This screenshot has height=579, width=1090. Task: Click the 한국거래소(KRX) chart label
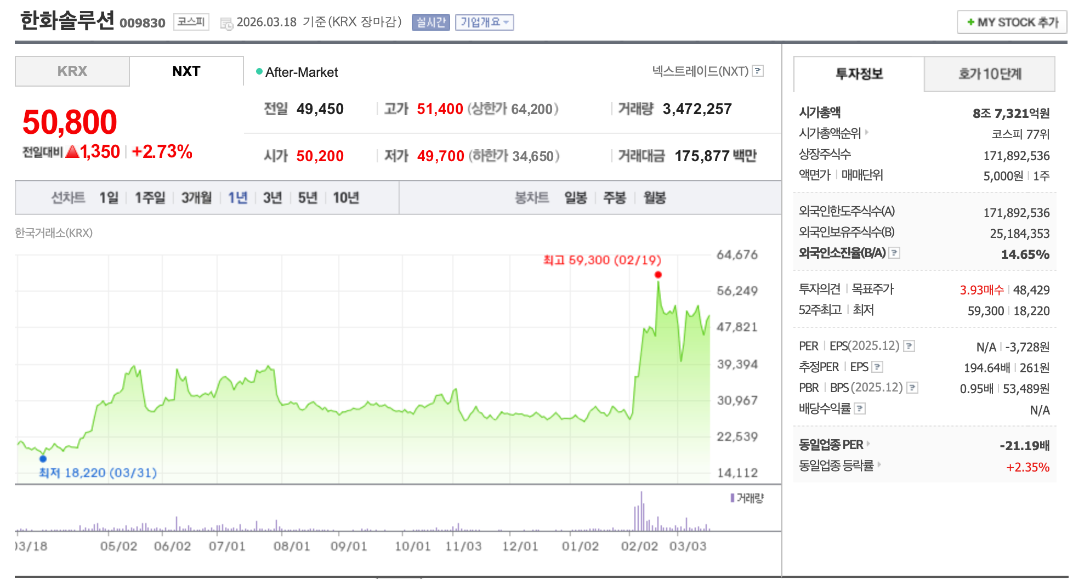[54, 233]
